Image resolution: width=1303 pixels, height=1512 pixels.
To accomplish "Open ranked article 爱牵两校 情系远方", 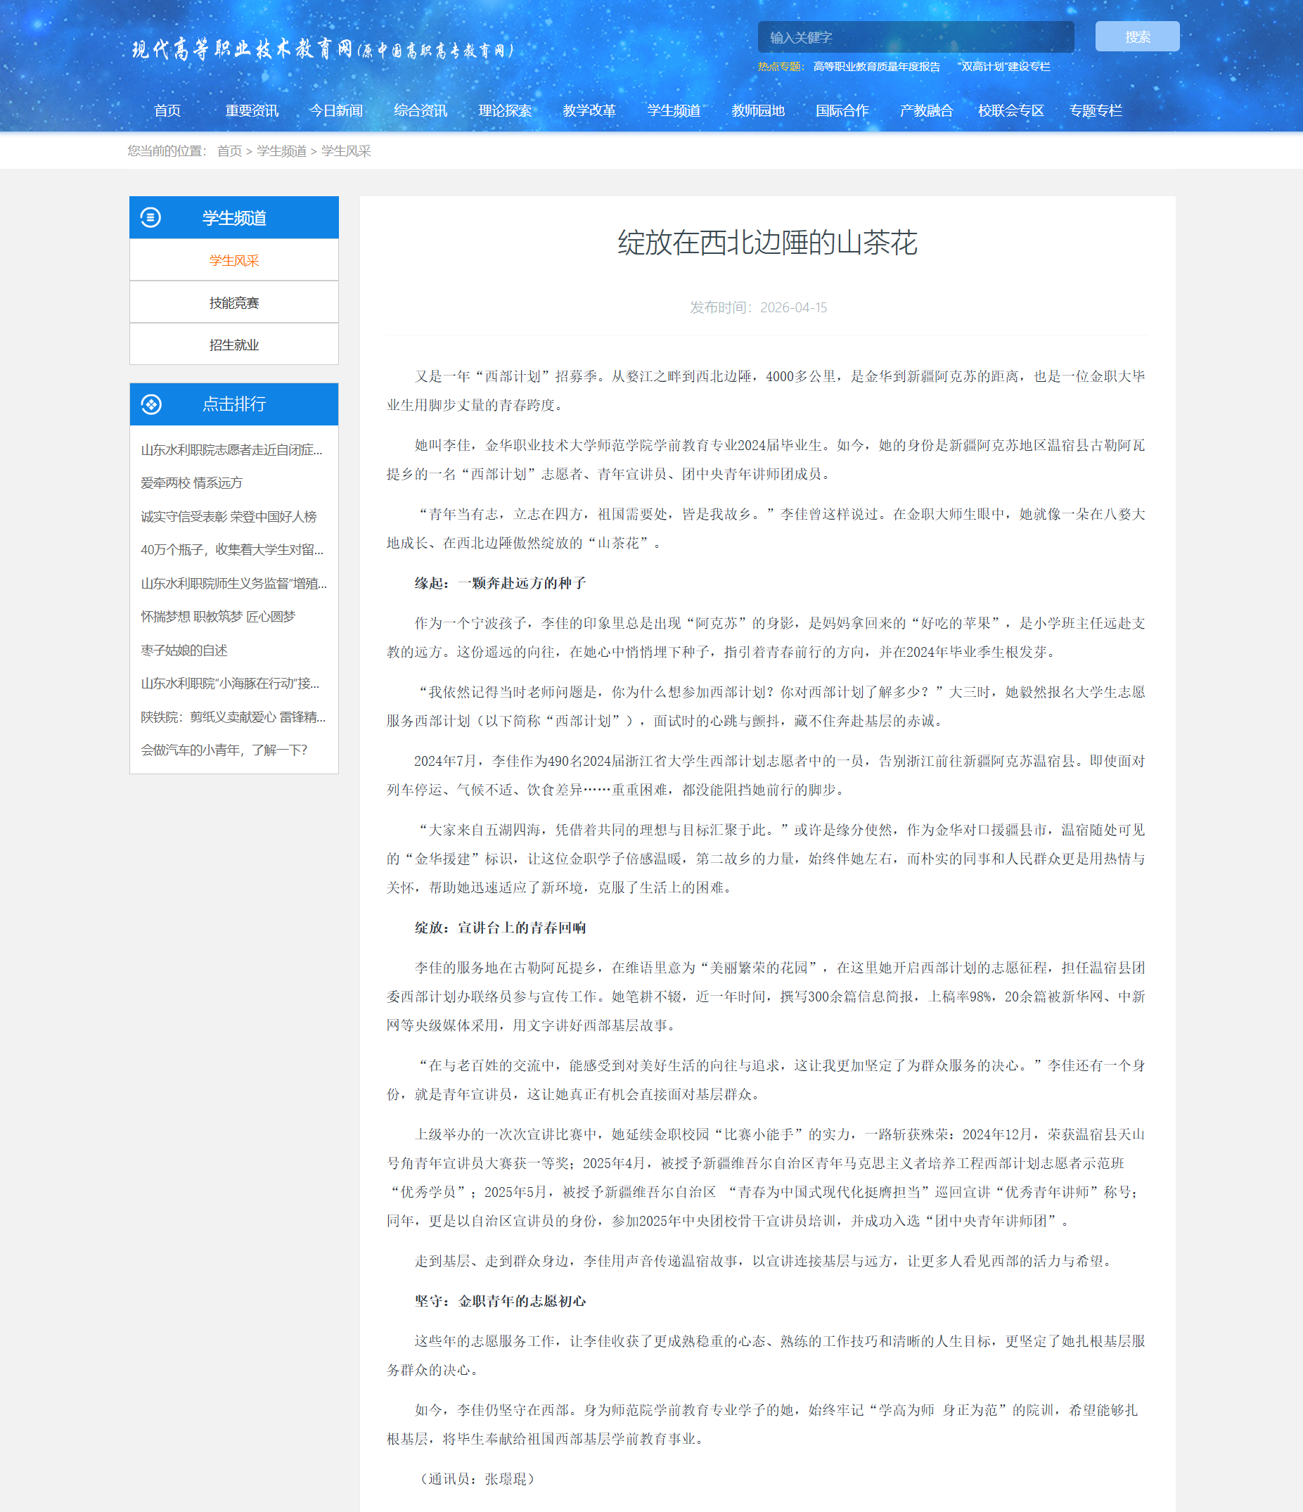I will (x=191, y=483).
